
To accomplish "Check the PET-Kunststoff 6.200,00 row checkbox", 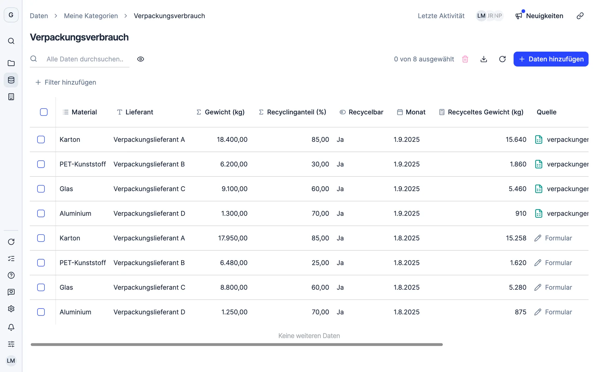I will coord(41,164).
